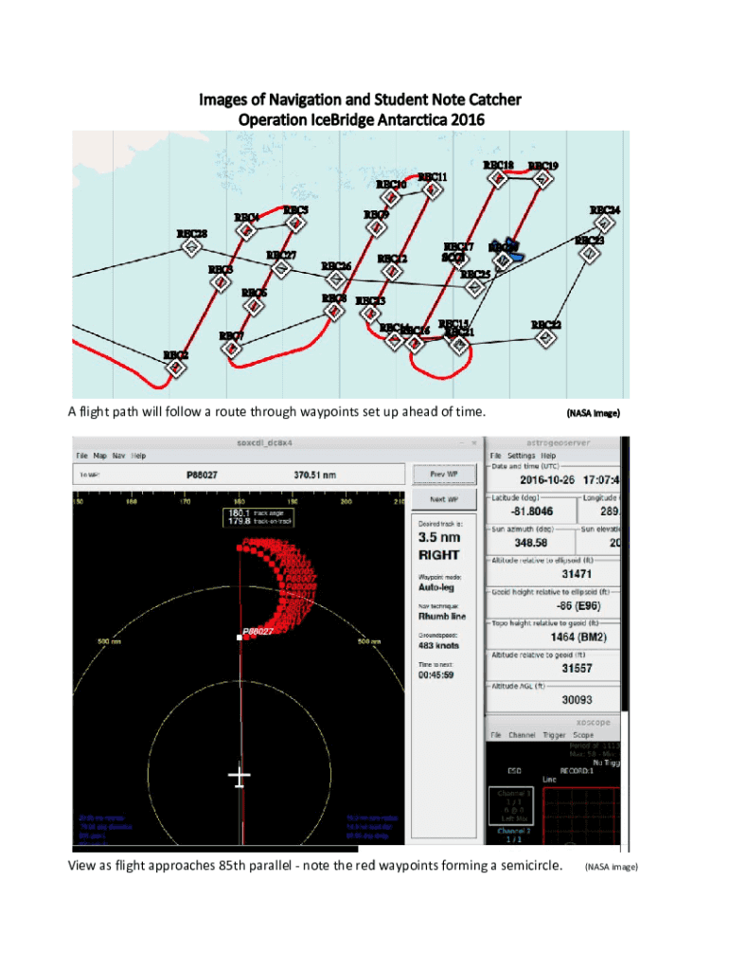
Task: Open the Scope menu in xoscope
Action: (584, 735)
